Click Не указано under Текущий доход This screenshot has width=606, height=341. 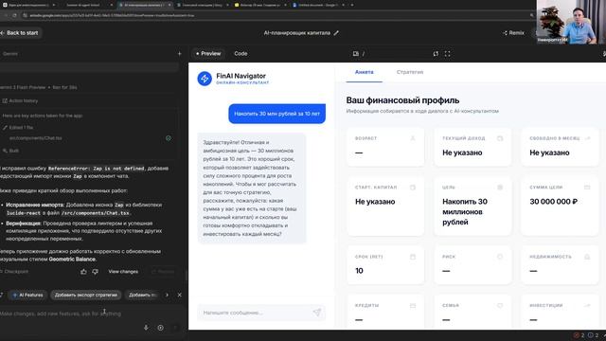click(x=462, y=153)
